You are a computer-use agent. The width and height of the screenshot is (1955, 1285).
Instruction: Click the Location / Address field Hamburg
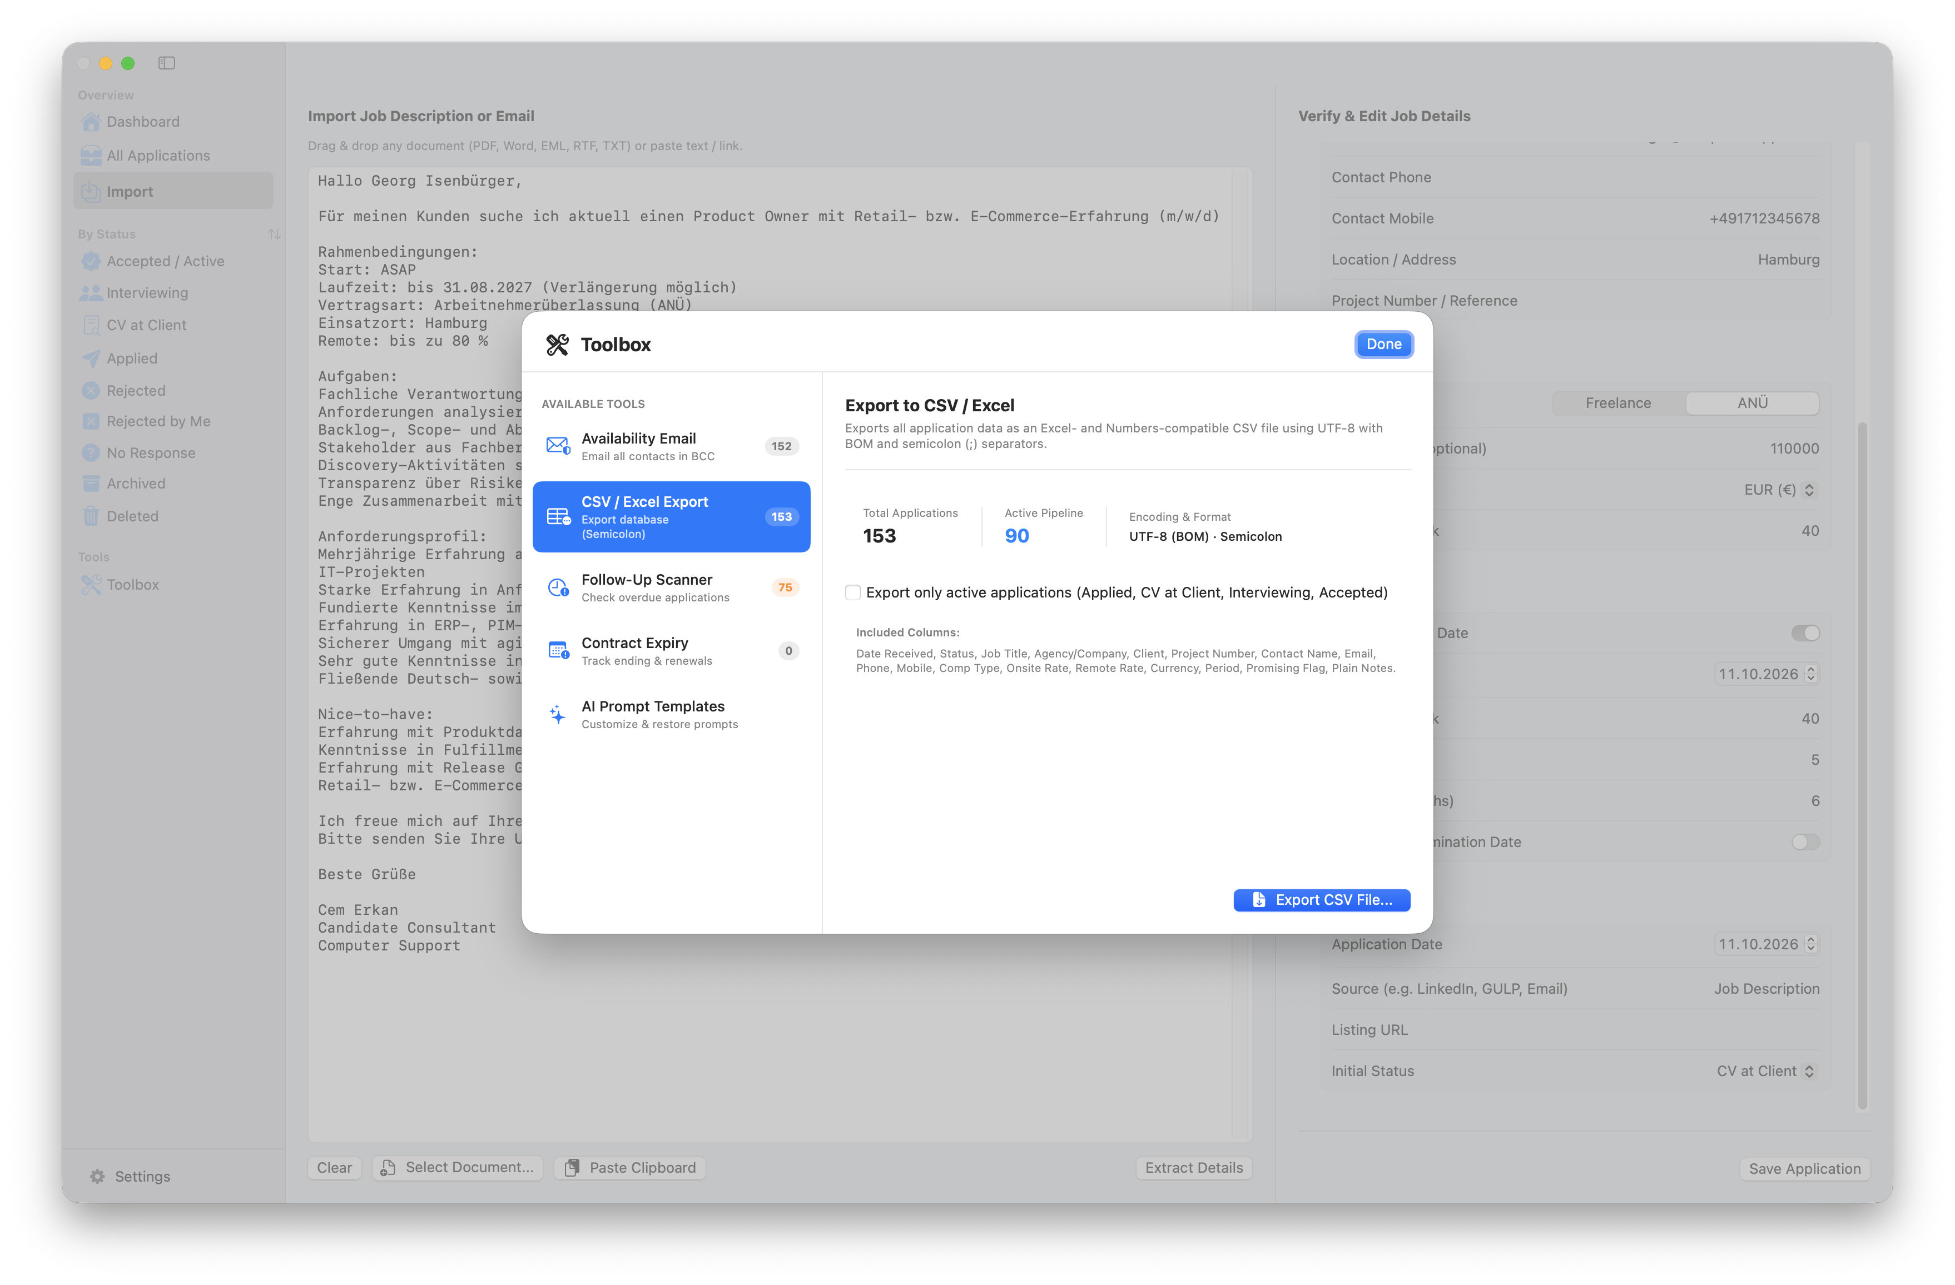pyautogui.click(x=1575, y=260)
